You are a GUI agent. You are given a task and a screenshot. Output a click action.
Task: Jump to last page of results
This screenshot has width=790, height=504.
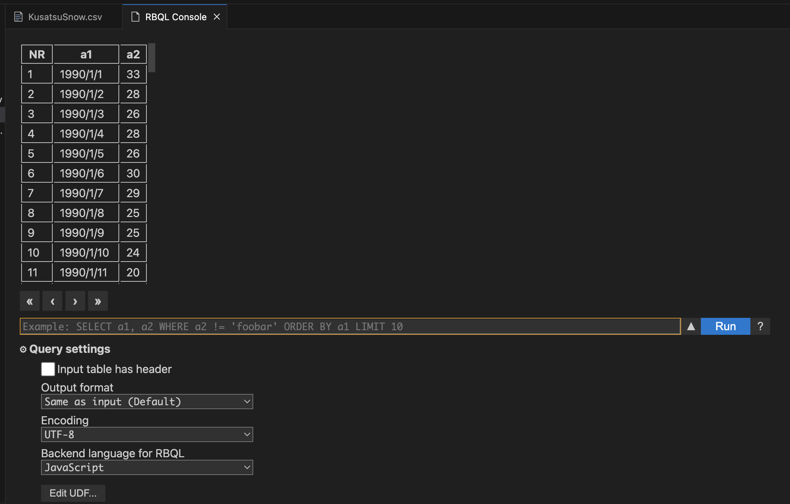98,301
